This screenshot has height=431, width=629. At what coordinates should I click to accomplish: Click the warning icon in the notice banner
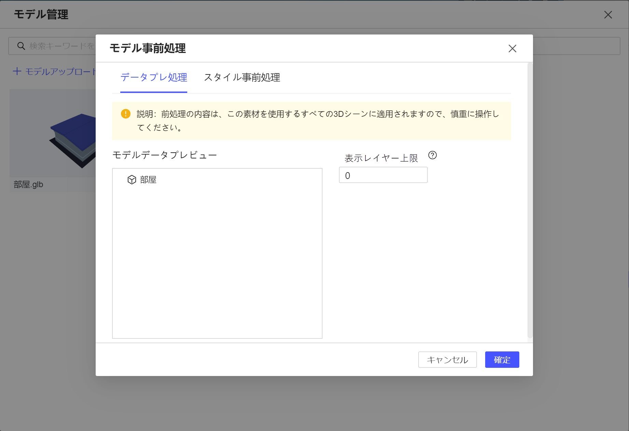click(x=125, y=114)
